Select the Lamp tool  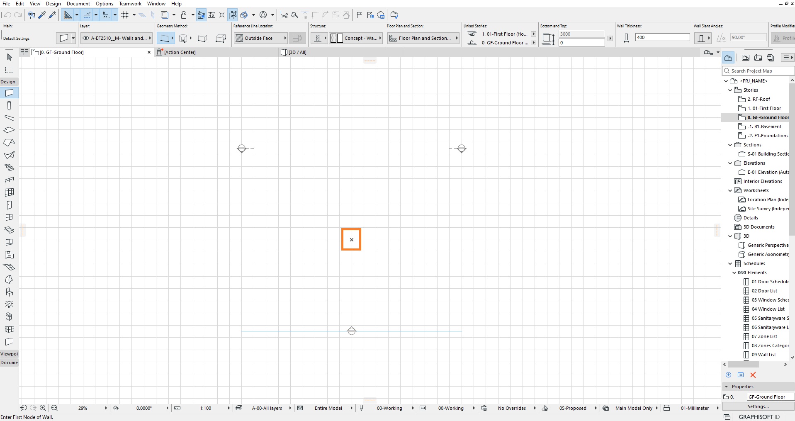(9, 304)
